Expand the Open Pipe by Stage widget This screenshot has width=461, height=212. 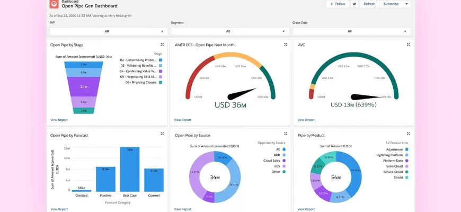pos(162,45)
